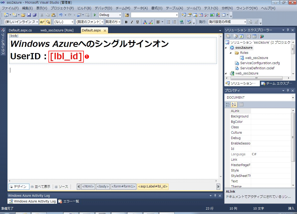Select ServiceDefinition.csdef in Solution Explorer
This screenshot has width=297, height=214.
coord(257,68)
